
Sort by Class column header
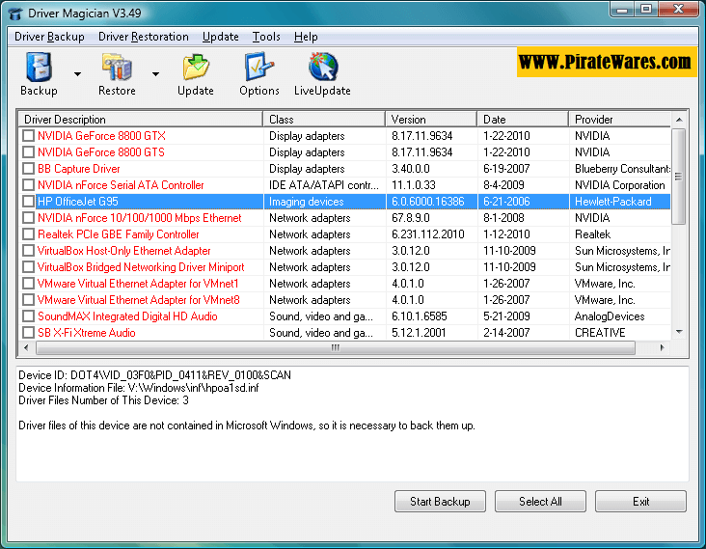[x=324, y=120]
